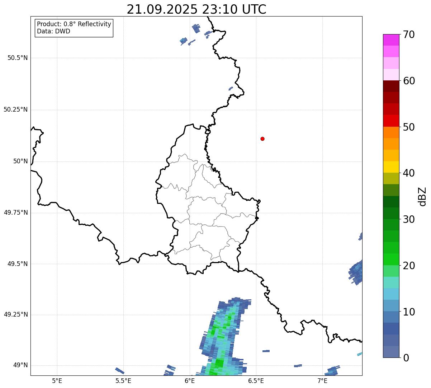Click the longitude label 5.5°E
Image resolution: width=431 pixels, height=388 pixels.
click(x=123, y=381)
